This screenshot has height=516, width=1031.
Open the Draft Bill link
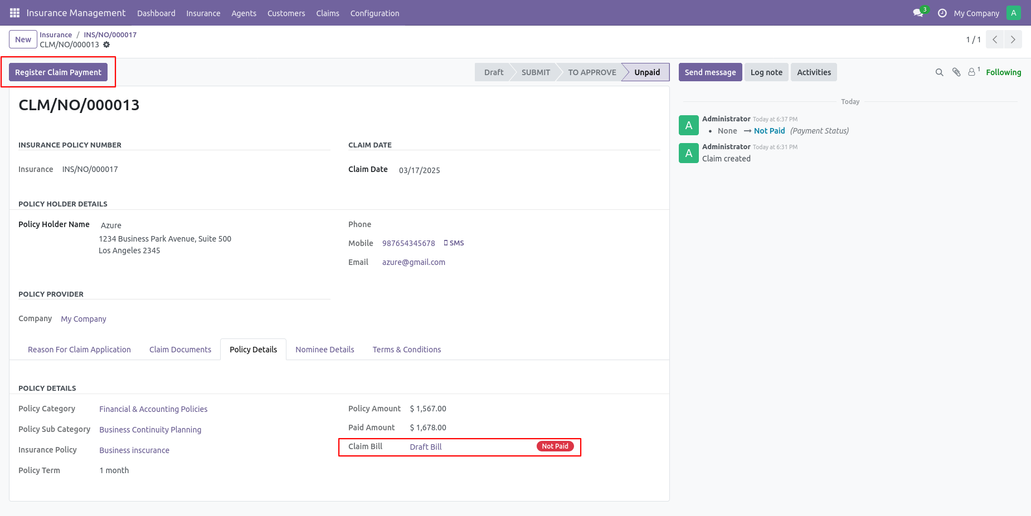tap(426, 447)
